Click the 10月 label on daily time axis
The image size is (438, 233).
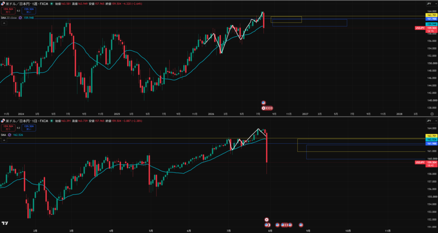tap(348, 230)
